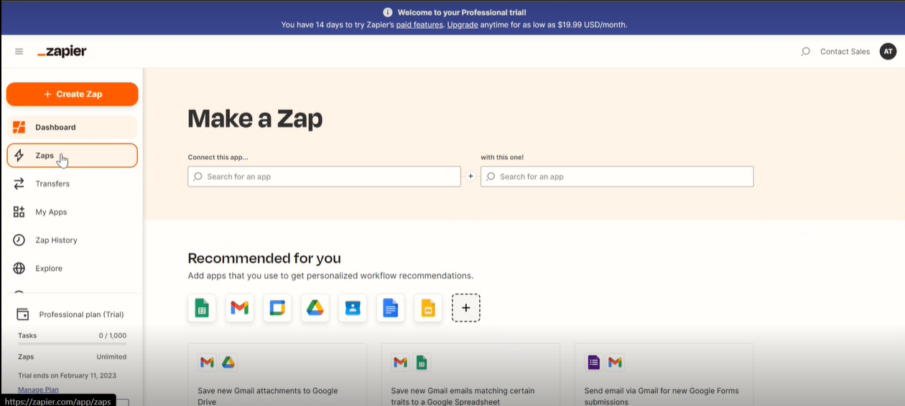Image resolution: width=905 pixels, height=406 pixels.
Task: Open the hamburger menu icon
Action: [19, 52]
